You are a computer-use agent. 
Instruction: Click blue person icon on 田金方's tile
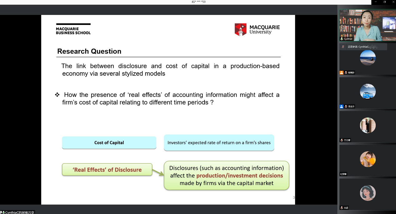coord(341,107)
